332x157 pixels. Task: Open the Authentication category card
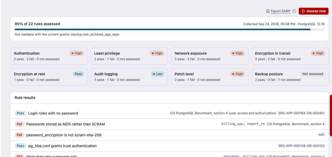click(x=49, y=56)
